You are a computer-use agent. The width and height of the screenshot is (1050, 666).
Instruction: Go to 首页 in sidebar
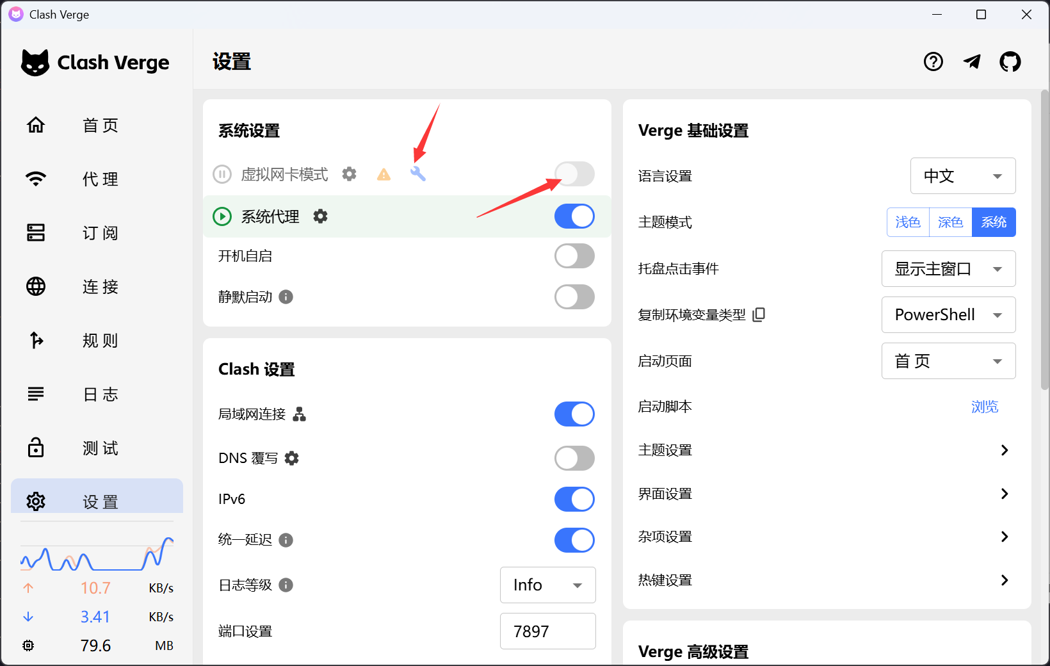pyautogui.click(x=97, y=126)
